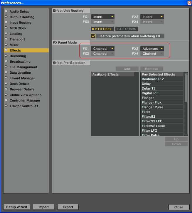Open the disabled FX3 routing dropdown
The image size is (192, 213).
coord(103,22)
